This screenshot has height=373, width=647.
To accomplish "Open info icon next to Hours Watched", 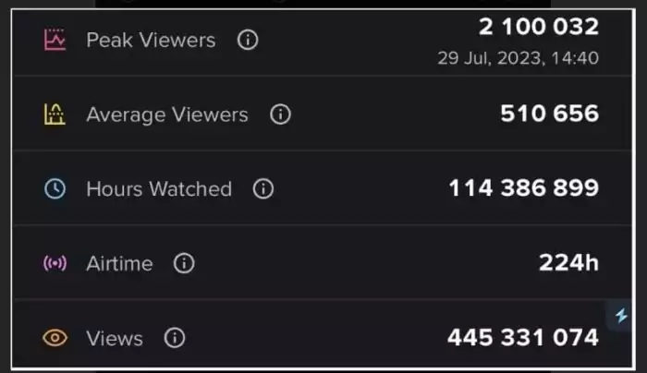I will (x=263, y=188).
